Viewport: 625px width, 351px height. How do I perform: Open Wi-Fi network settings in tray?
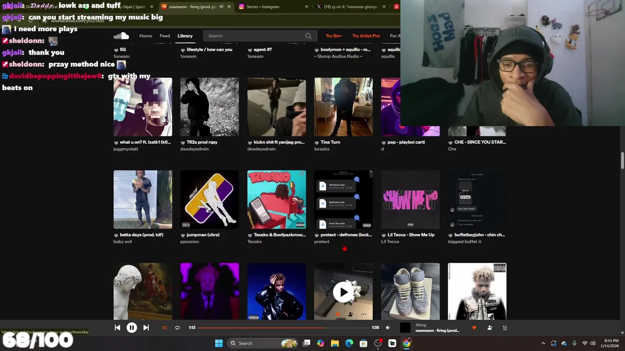tap(584, 343)
